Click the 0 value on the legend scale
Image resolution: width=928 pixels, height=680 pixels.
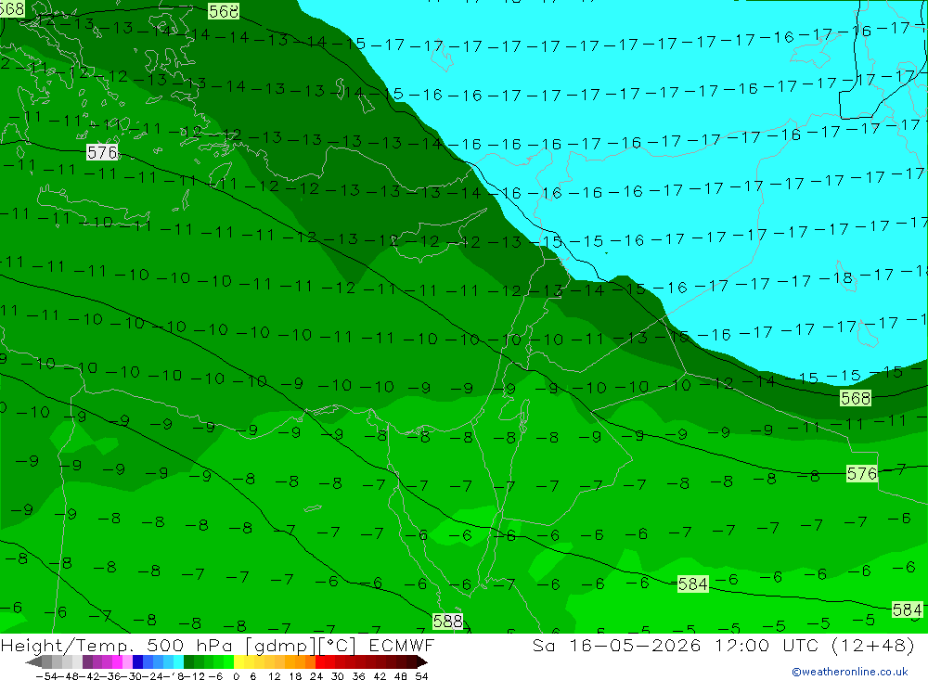236,676
